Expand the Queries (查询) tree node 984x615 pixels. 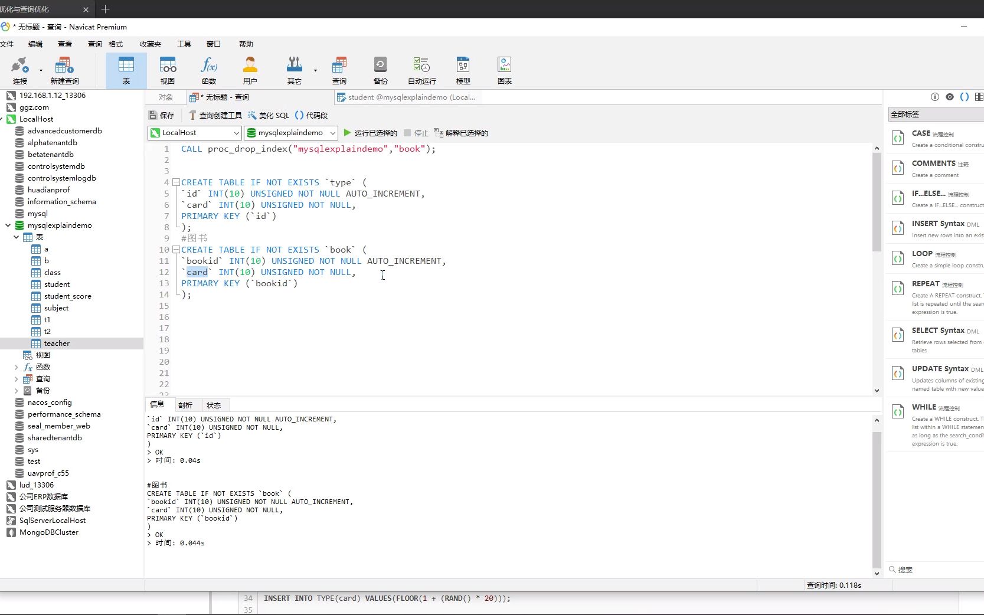[16, 379]
